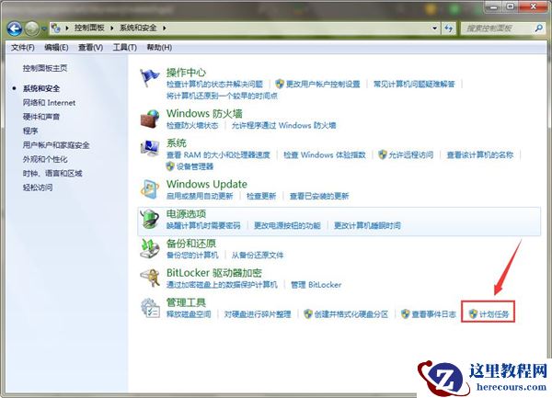Open 时钟、语言和区域 in sidebar
The image size is (552, 398).
tap(52, 173)
